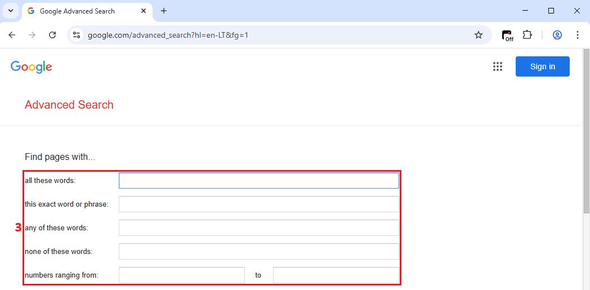Click the browser back arrow

click(12, 35)
